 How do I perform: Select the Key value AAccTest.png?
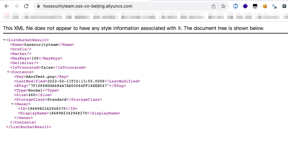tap(40, 77)
